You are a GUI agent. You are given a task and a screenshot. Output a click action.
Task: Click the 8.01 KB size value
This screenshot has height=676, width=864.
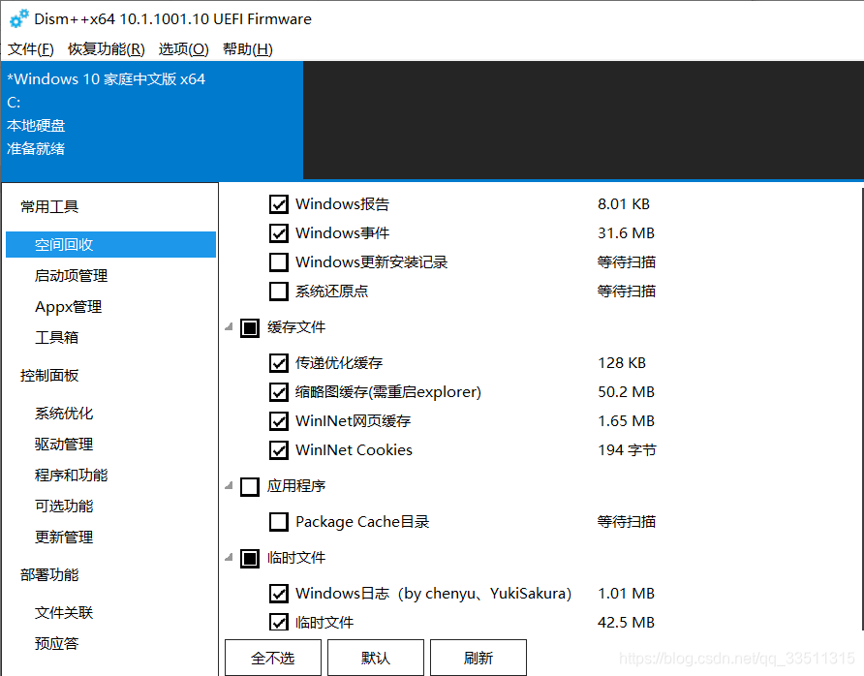click(624, 204)
